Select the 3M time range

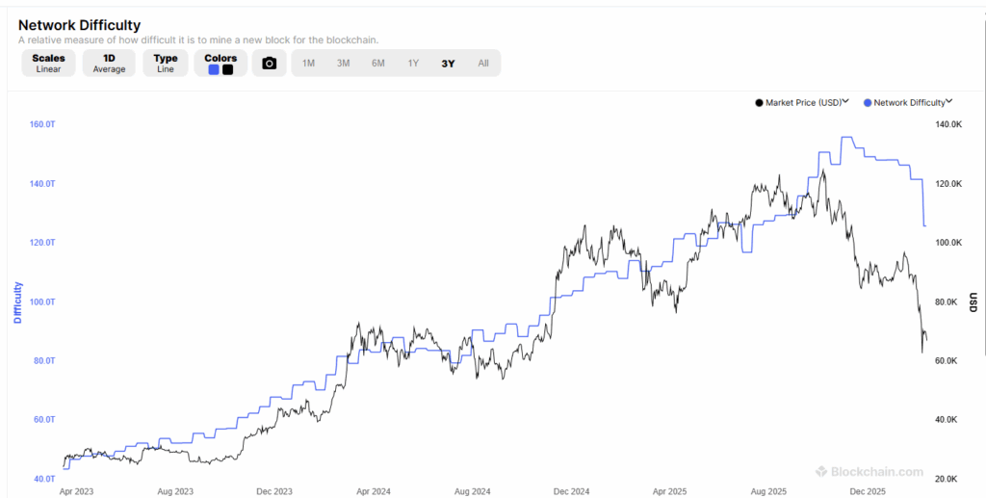point(343,64)
